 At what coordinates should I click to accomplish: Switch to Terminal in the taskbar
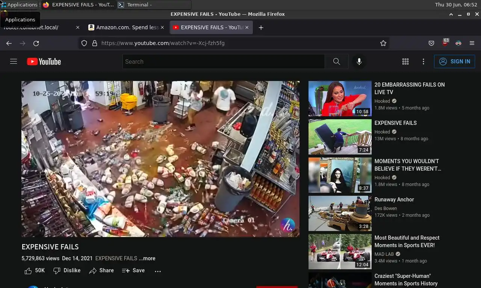click(154, 5)
